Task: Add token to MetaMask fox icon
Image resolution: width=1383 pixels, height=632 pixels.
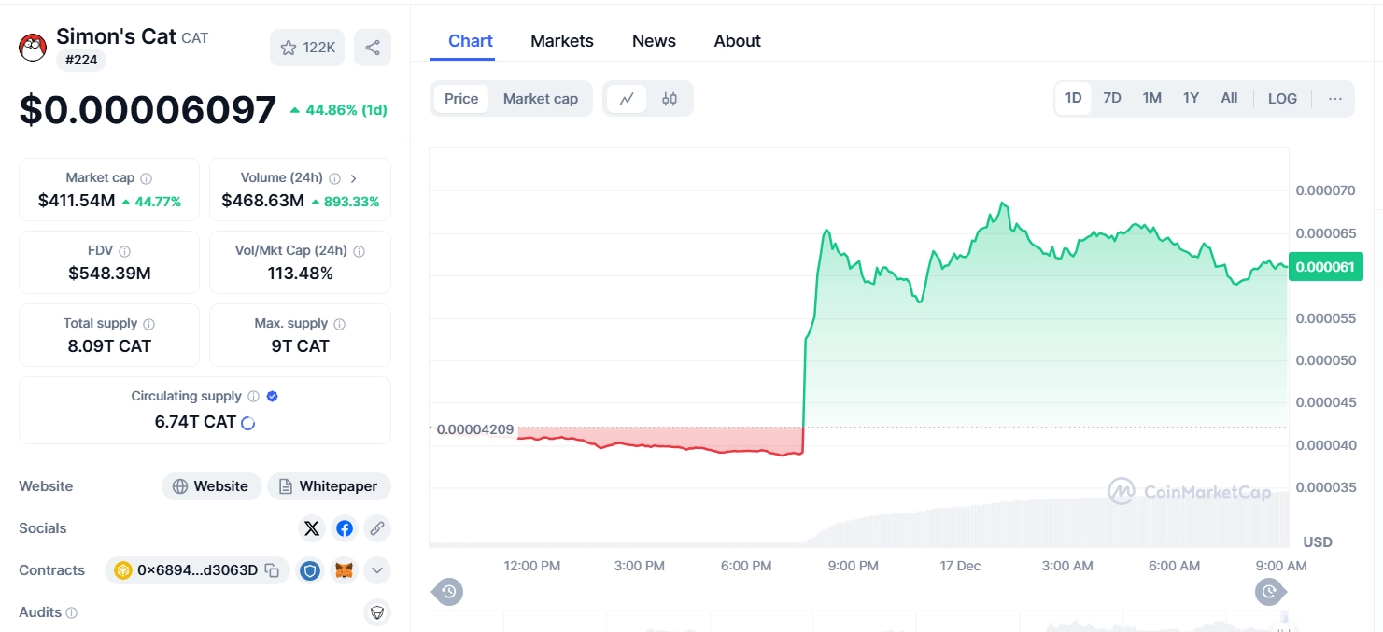Action: tap(344, 570)
